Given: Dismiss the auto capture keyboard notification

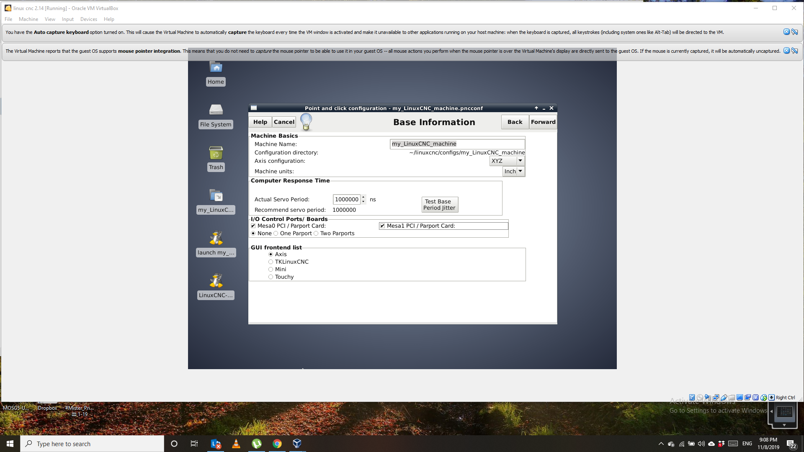Looking at the screenshot, I should point(786,32).
